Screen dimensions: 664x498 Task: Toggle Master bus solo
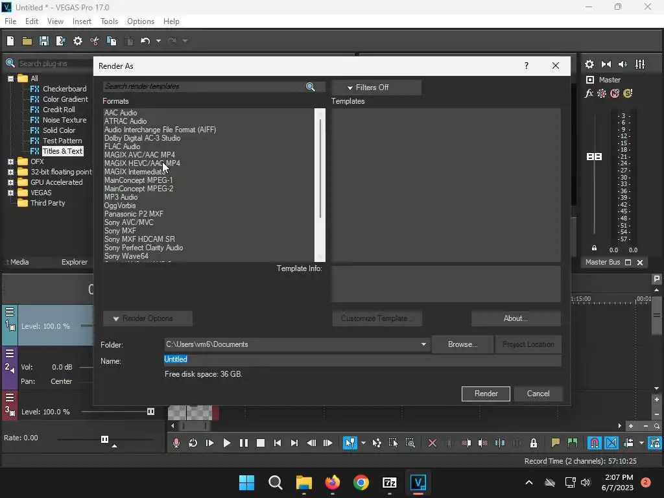(628, 93)
